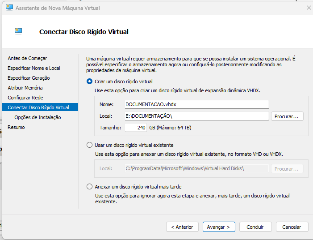Viewport: 313px width, 240px height.
Task: Go to the Resumo step
Action: coord(16,127)
